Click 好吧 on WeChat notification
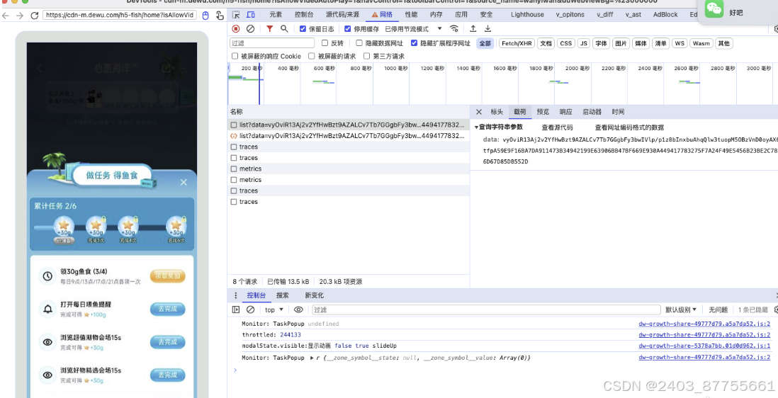This screenshot has width=778, height=398. [x=735, y=13]
